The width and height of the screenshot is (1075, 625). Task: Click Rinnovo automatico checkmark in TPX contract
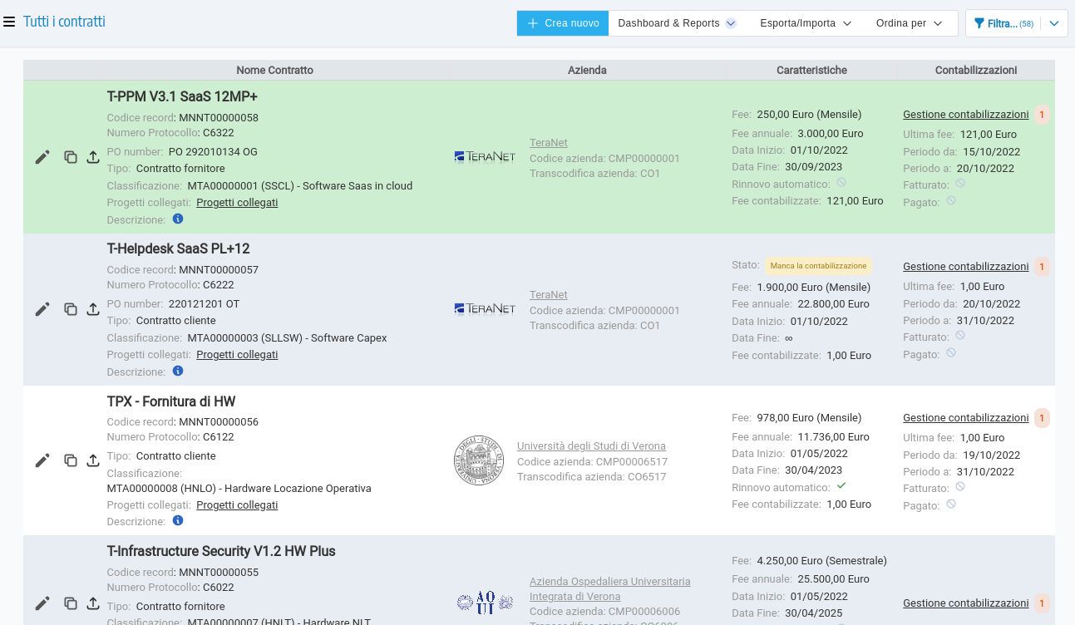coord(841,485)
